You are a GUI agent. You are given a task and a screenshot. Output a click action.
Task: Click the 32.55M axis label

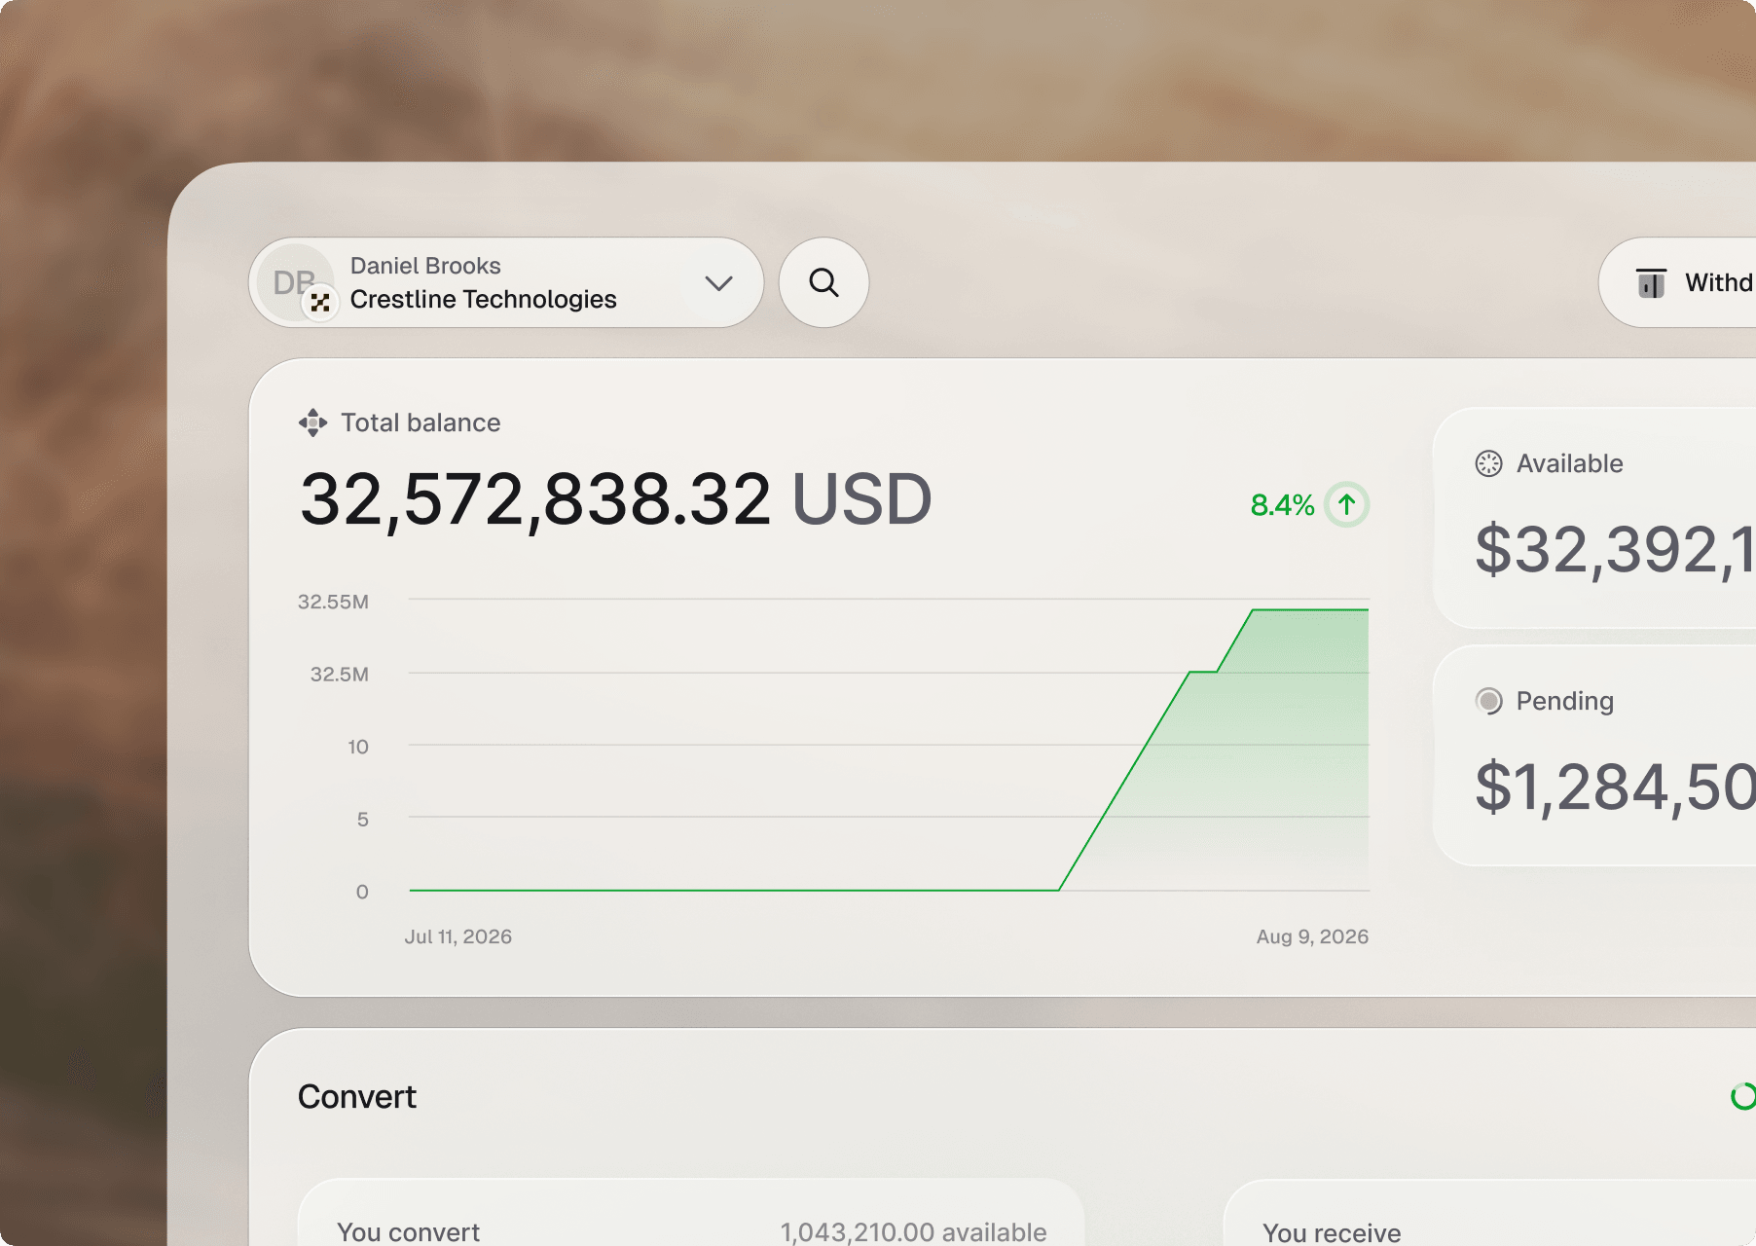pos(333,602)
